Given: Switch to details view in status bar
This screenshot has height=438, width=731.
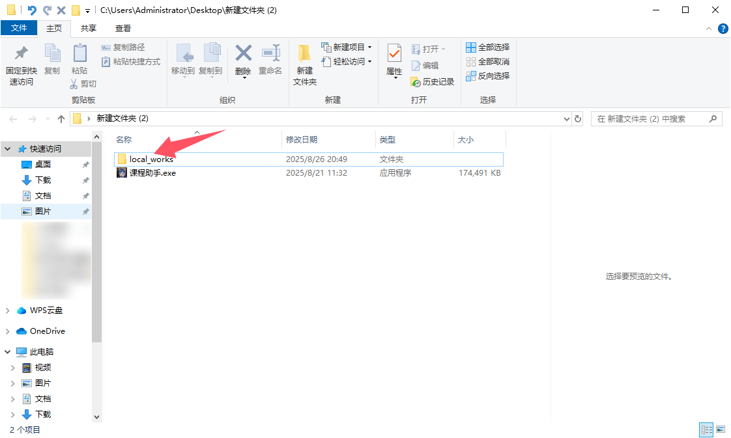Looking at the screenshot, I should 707,429.
